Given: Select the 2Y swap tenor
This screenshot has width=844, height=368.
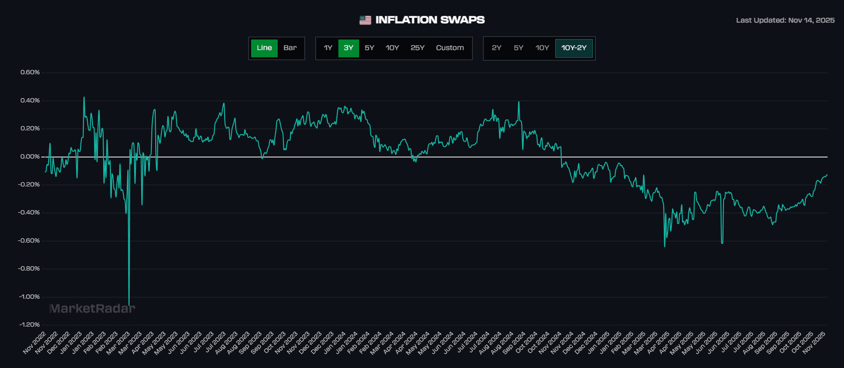Looking at the screenshot, I should tap(496, 48).
